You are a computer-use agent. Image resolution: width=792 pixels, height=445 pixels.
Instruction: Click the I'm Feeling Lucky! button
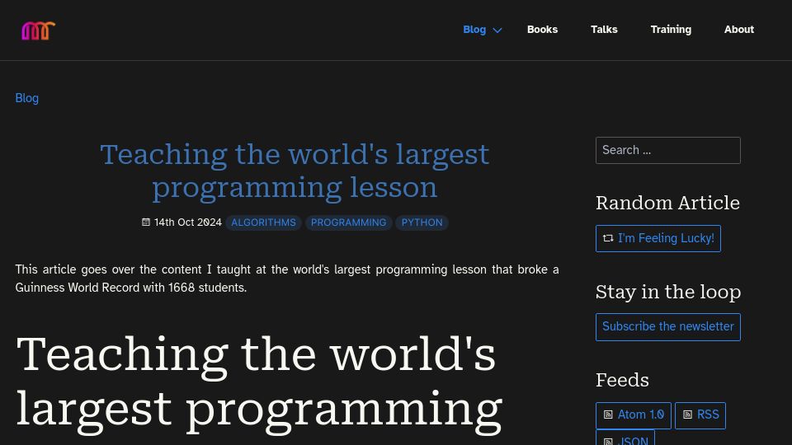tap(658, 238)
